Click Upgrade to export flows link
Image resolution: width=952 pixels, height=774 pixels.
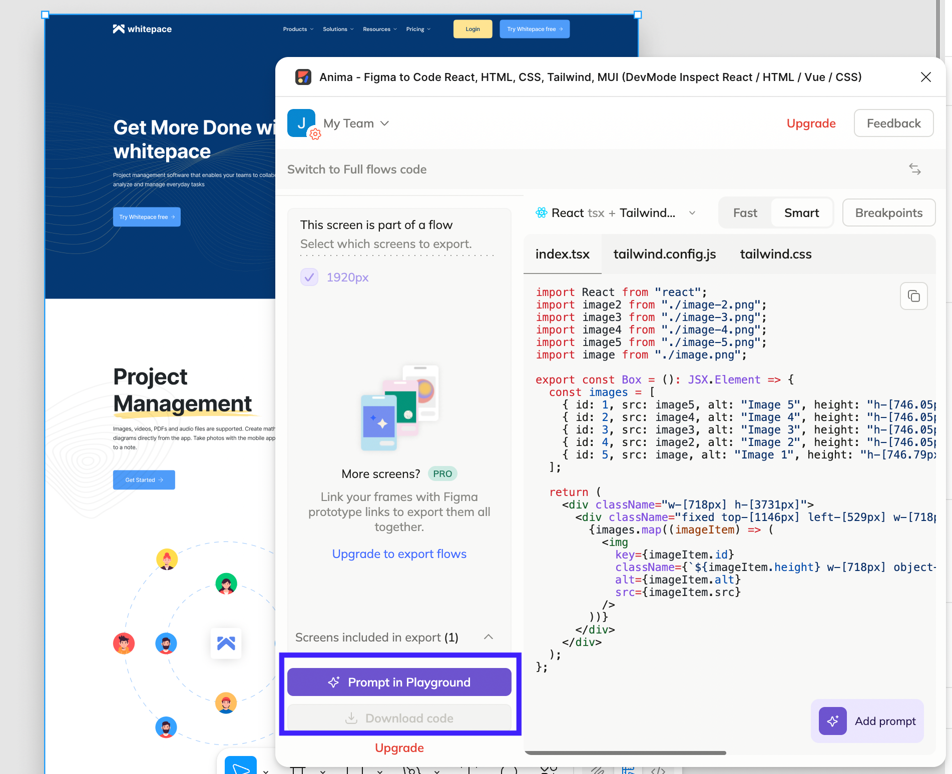(399, 553)
